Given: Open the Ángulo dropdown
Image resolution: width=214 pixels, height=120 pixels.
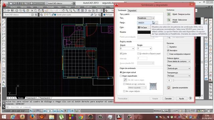Looking at the screenshot, I should pyautogui.click(x=127, y=49).
